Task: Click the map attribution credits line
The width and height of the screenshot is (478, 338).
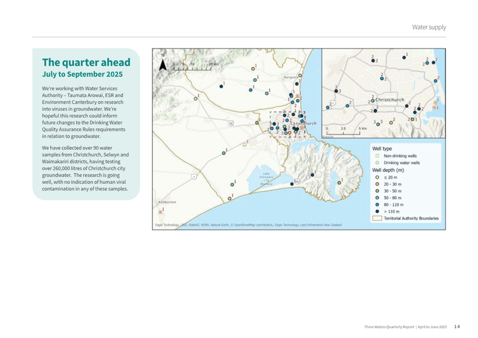Action: (248, 225)
